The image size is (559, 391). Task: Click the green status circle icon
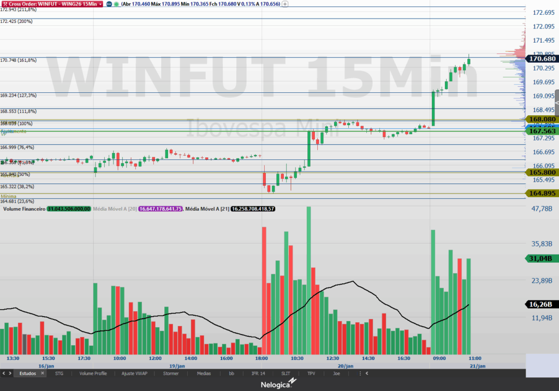pos(116,3)
